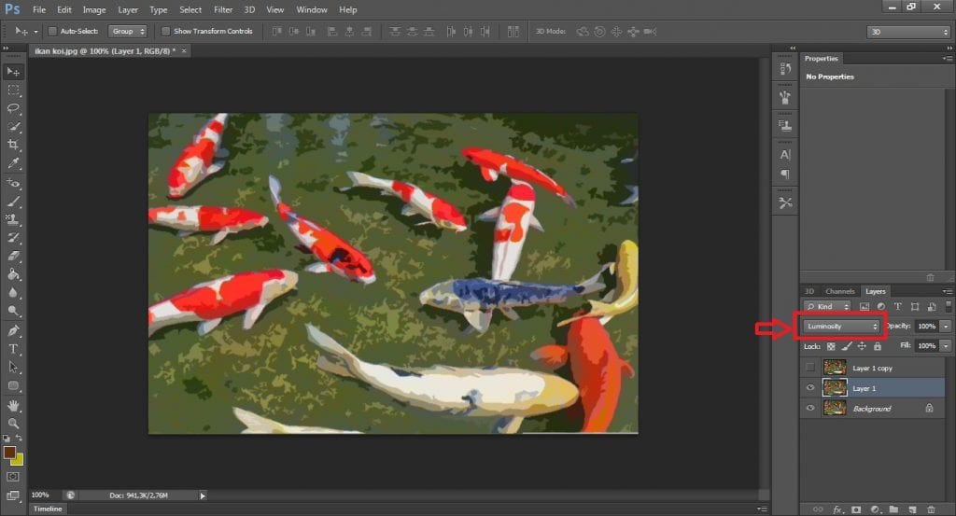956x516 pixels.
Task: Show the Layer 1 copy layer
Action: tap(810, 368)
